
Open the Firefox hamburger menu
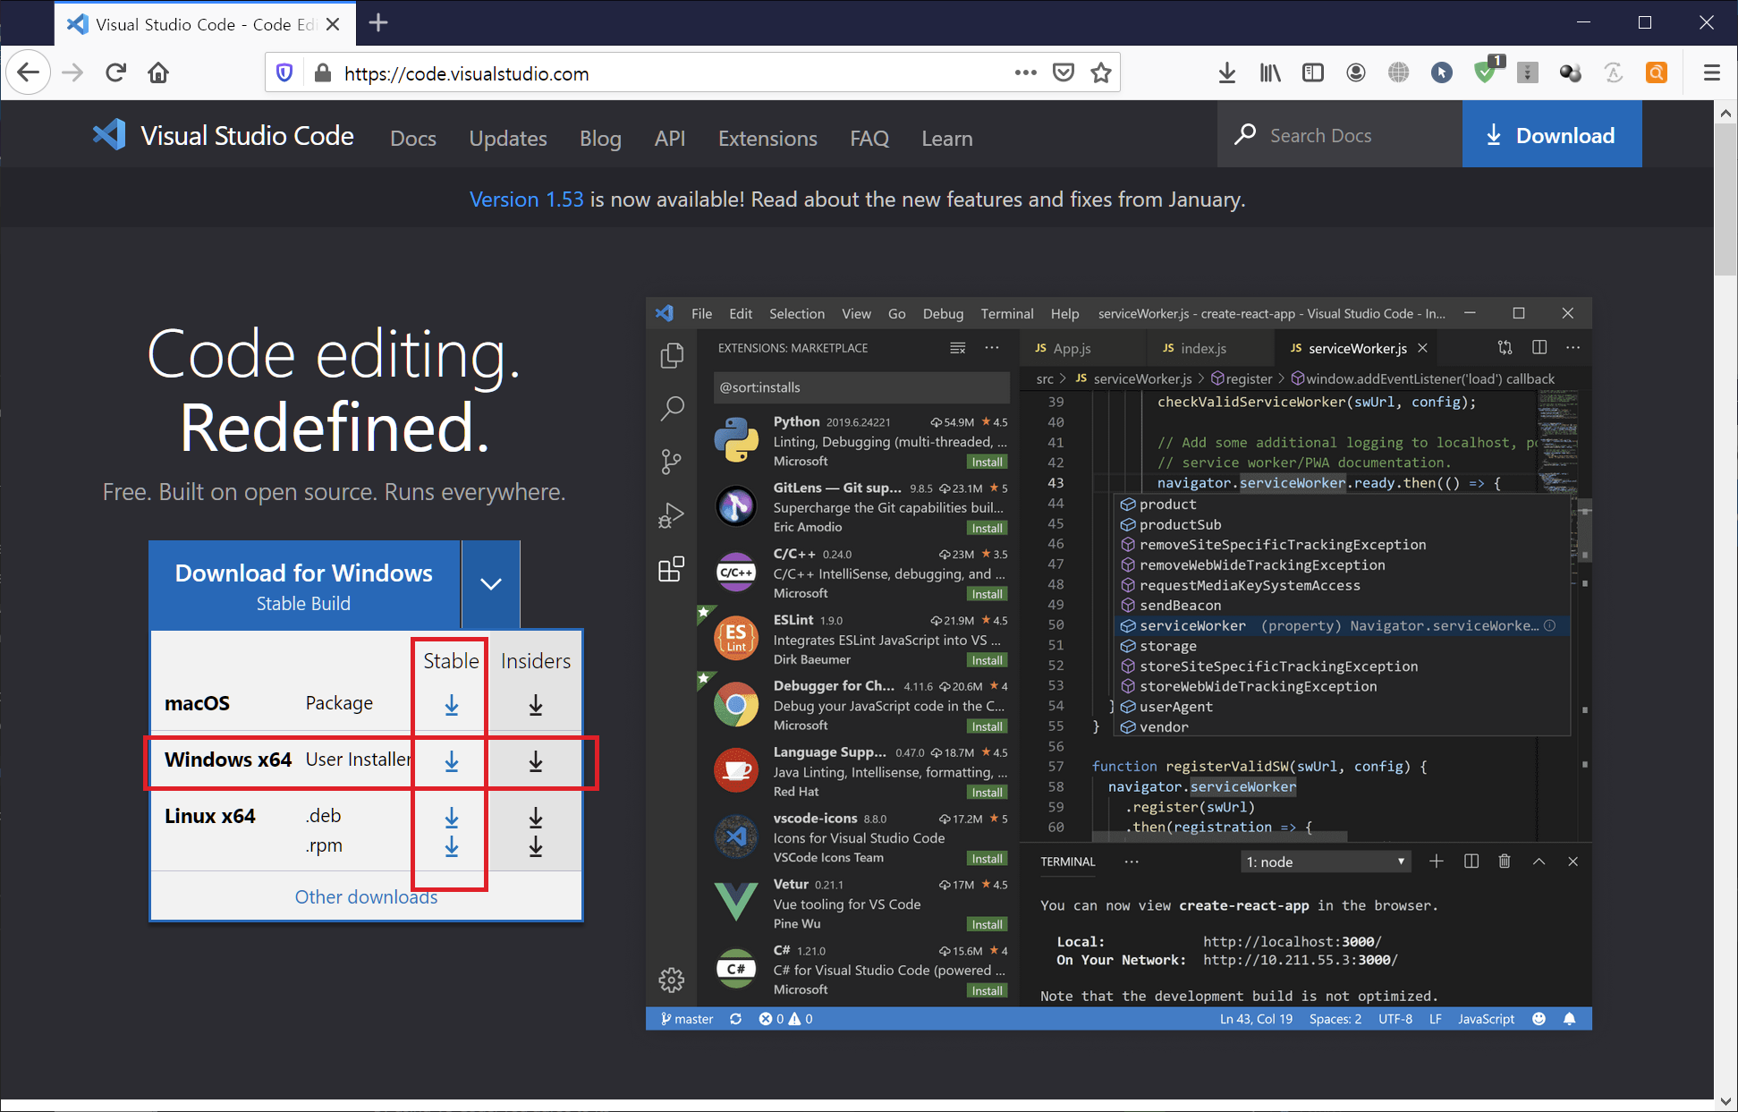pos(1711,73)
